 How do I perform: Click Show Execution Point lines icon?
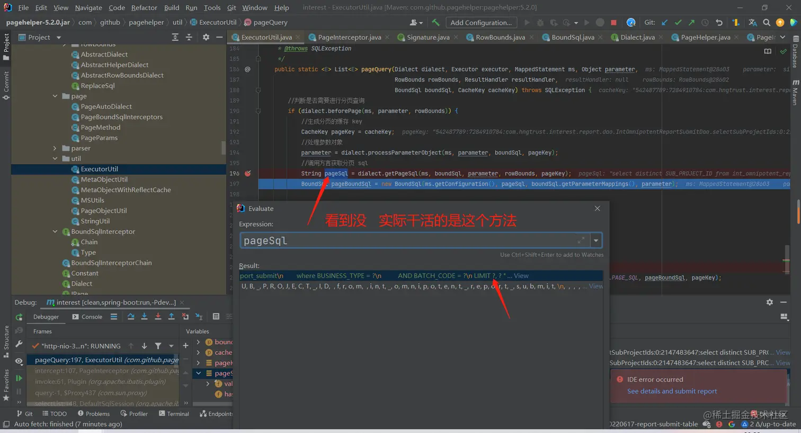click(114, 317)
